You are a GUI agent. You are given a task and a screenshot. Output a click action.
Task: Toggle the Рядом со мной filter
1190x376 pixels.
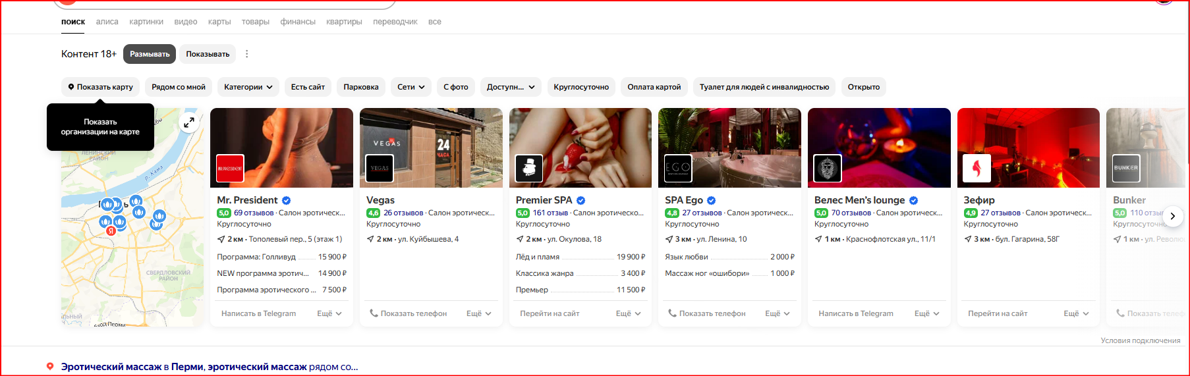point(179,87)
